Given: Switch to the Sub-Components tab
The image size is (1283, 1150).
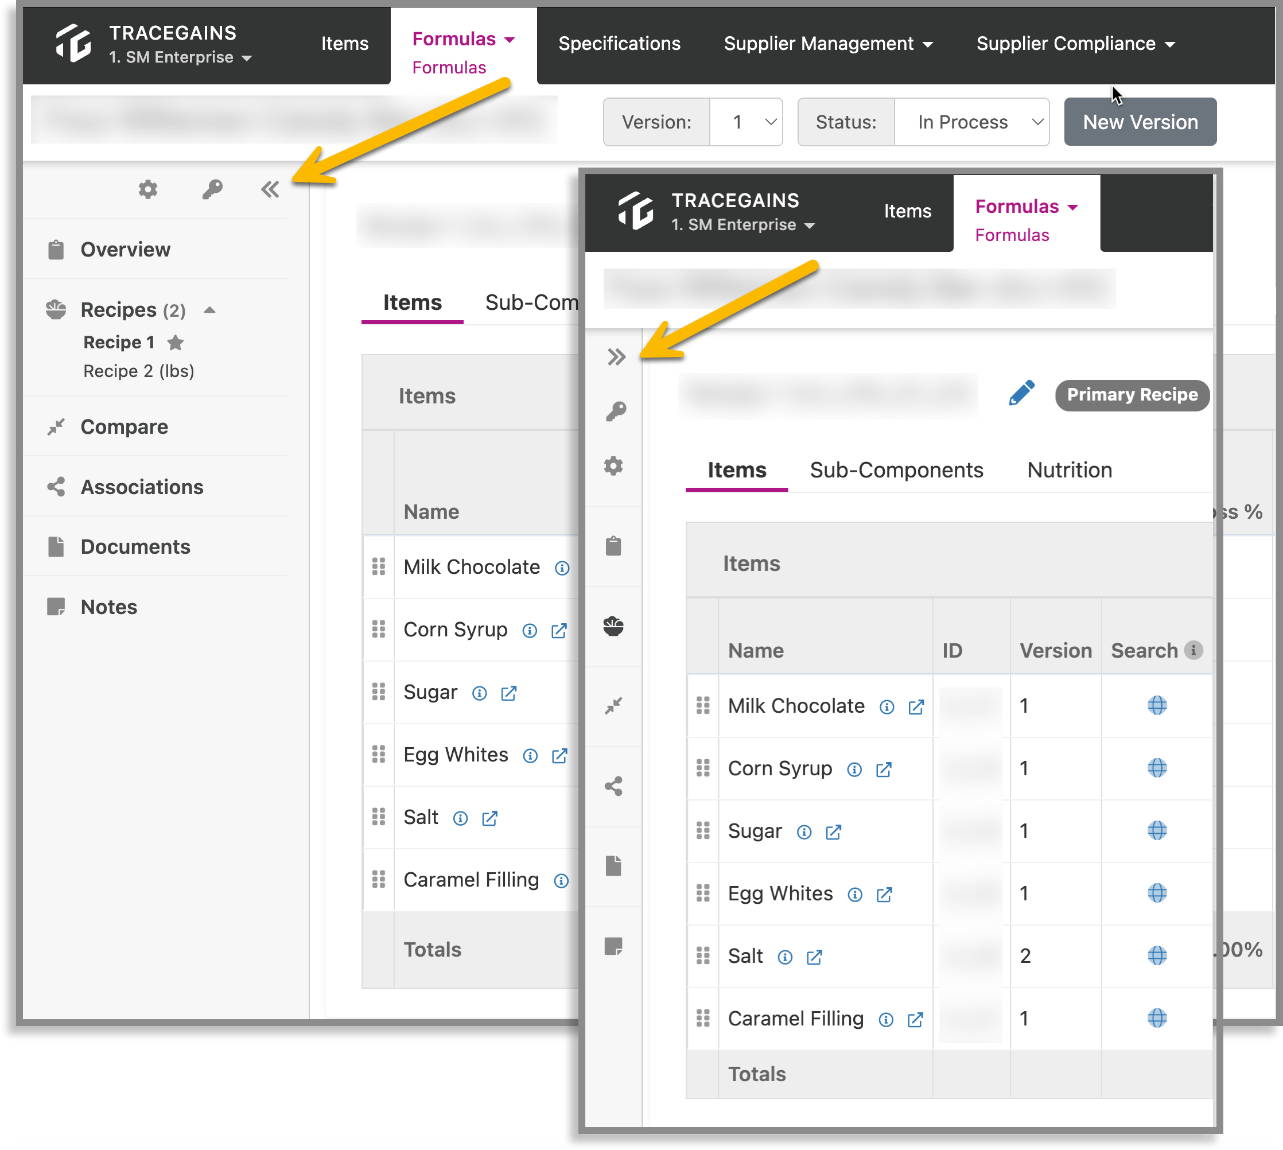Looking at the screenshot, I should (x=896, y=470).
